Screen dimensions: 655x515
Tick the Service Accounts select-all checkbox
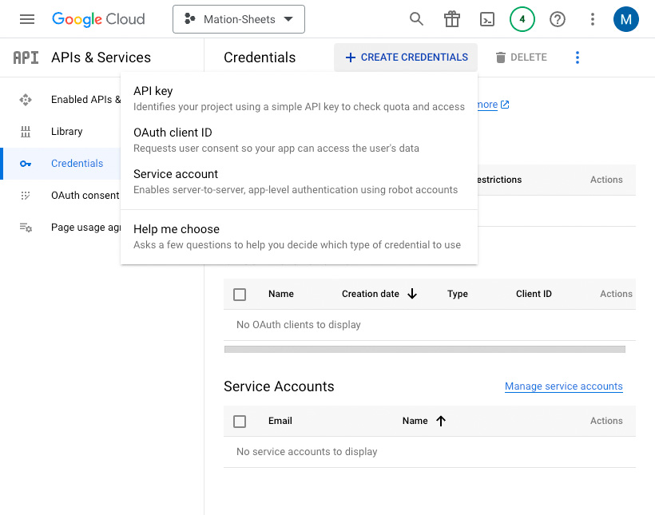pos(240,422)
